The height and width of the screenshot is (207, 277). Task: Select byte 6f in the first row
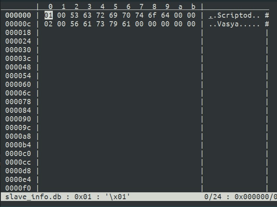point(152,15)
